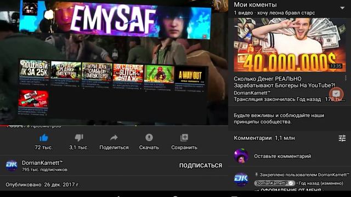Tap the 13:35 duration badge on thumbnail
Image resolution: width=351 pixels, height=197 pixels.
coord(336,66)
